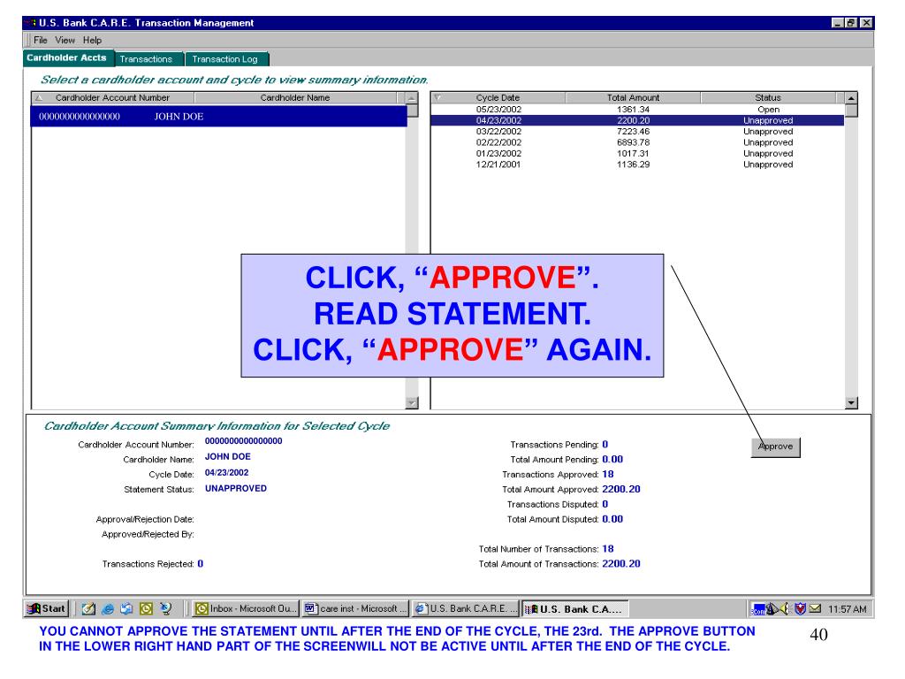Click the last quick launch icon
The height and width of the screenshot is (679, 905).
(165, 608)
